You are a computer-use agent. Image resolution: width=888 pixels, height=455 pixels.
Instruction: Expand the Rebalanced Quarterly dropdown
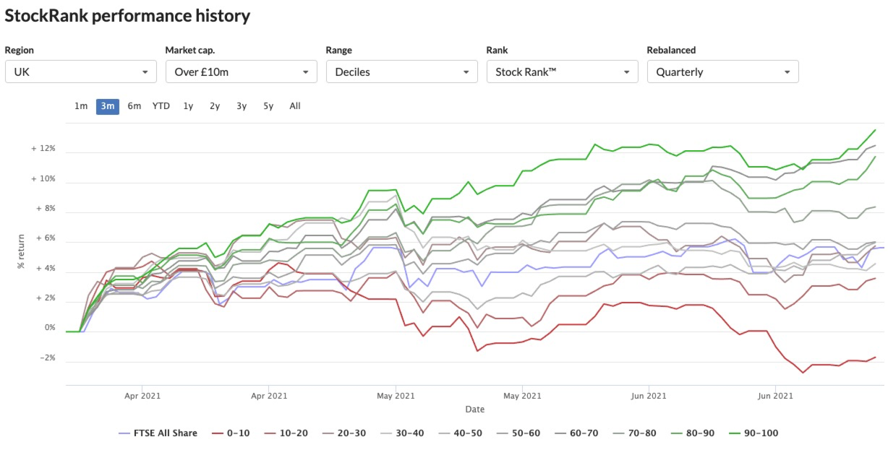pyautogui.click(x=723, y=71)
